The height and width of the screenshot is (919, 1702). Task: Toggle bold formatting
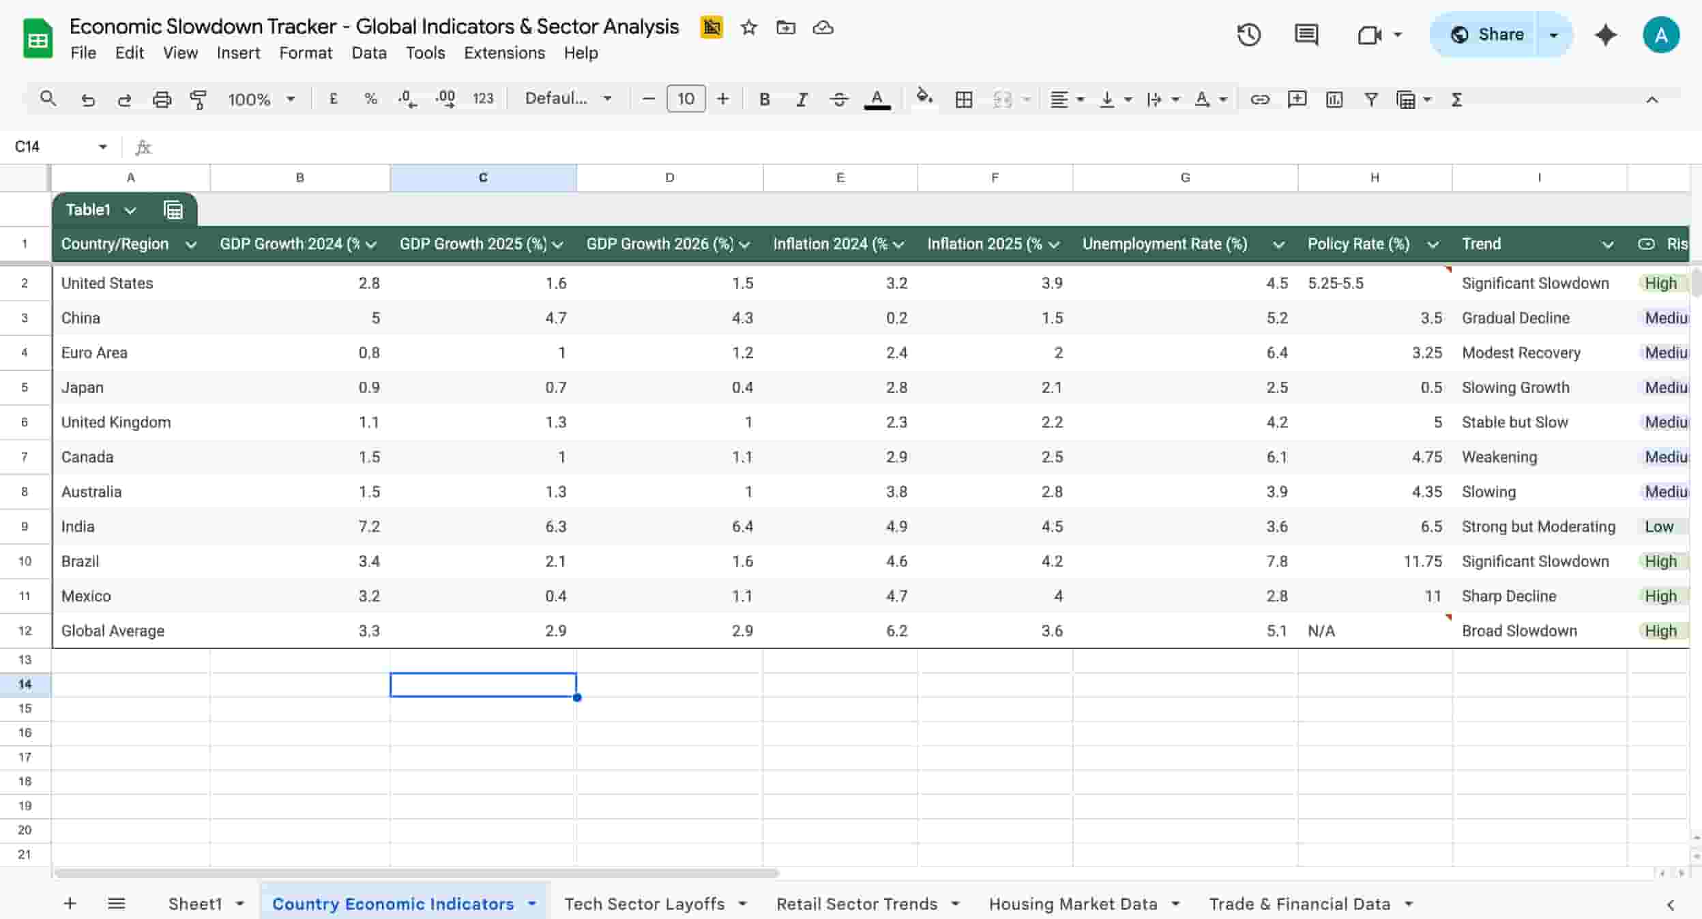click(x=765, y=100)
